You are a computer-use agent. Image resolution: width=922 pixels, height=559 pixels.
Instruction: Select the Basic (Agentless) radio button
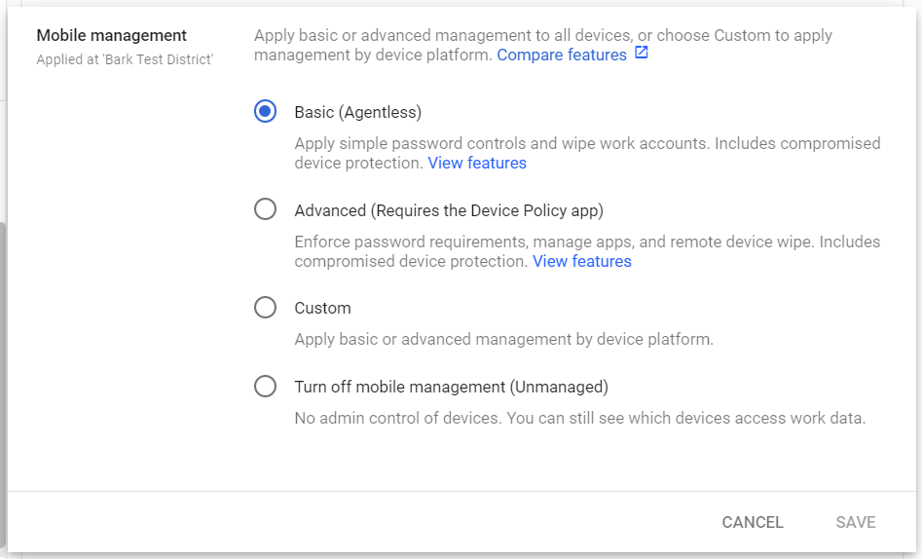point(265,111)
